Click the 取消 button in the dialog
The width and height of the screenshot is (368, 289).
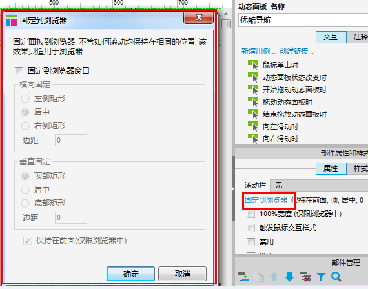point(182,274)
